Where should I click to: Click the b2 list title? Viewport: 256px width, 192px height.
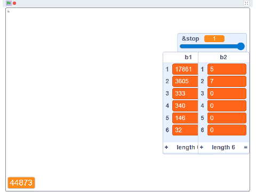point(223,57)
